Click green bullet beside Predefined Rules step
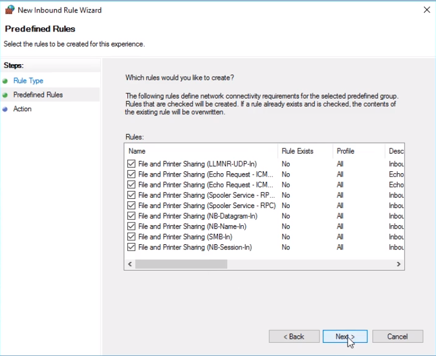This screenshot has height=356, width=436. pos(5,95)
